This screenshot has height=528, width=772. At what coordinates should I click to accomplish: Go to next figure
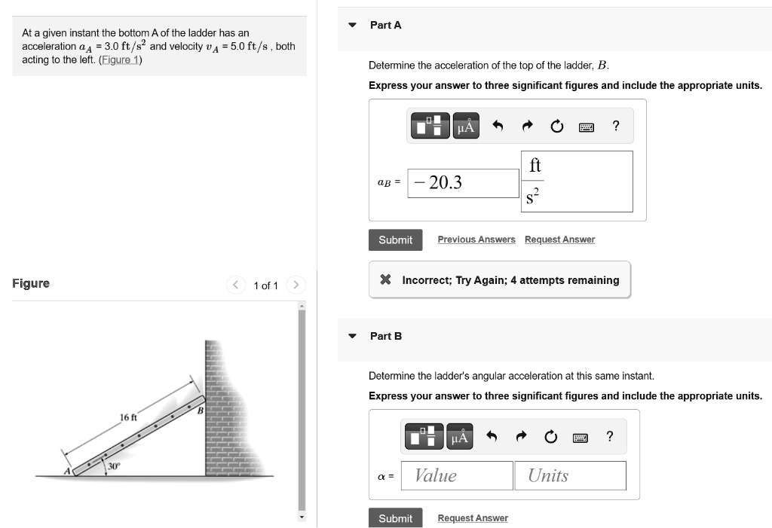[x=296, y=285]
